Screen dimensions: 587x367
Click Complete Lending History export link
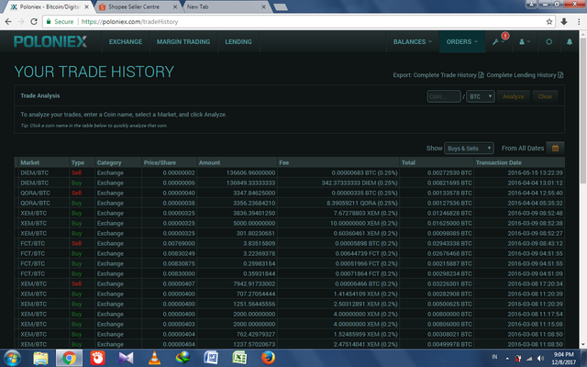[x=521, y=75]
